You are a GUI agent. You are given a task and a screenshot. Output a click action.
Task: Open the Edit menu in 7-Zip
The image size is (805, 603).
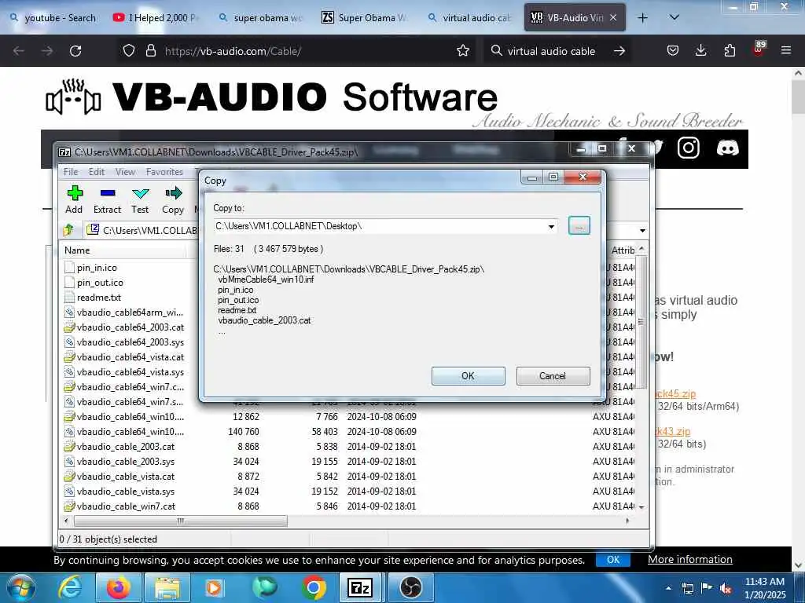[x=97, y=172]
